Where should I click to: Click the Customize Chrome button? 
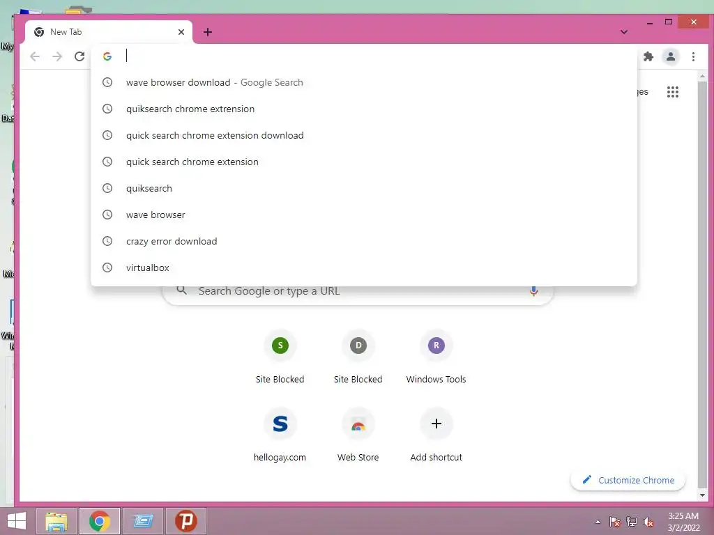tap(628, 480)
